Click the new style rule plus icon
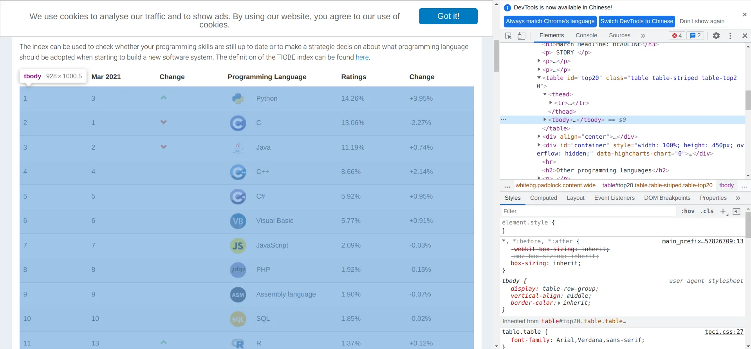 tap(723, 211)
